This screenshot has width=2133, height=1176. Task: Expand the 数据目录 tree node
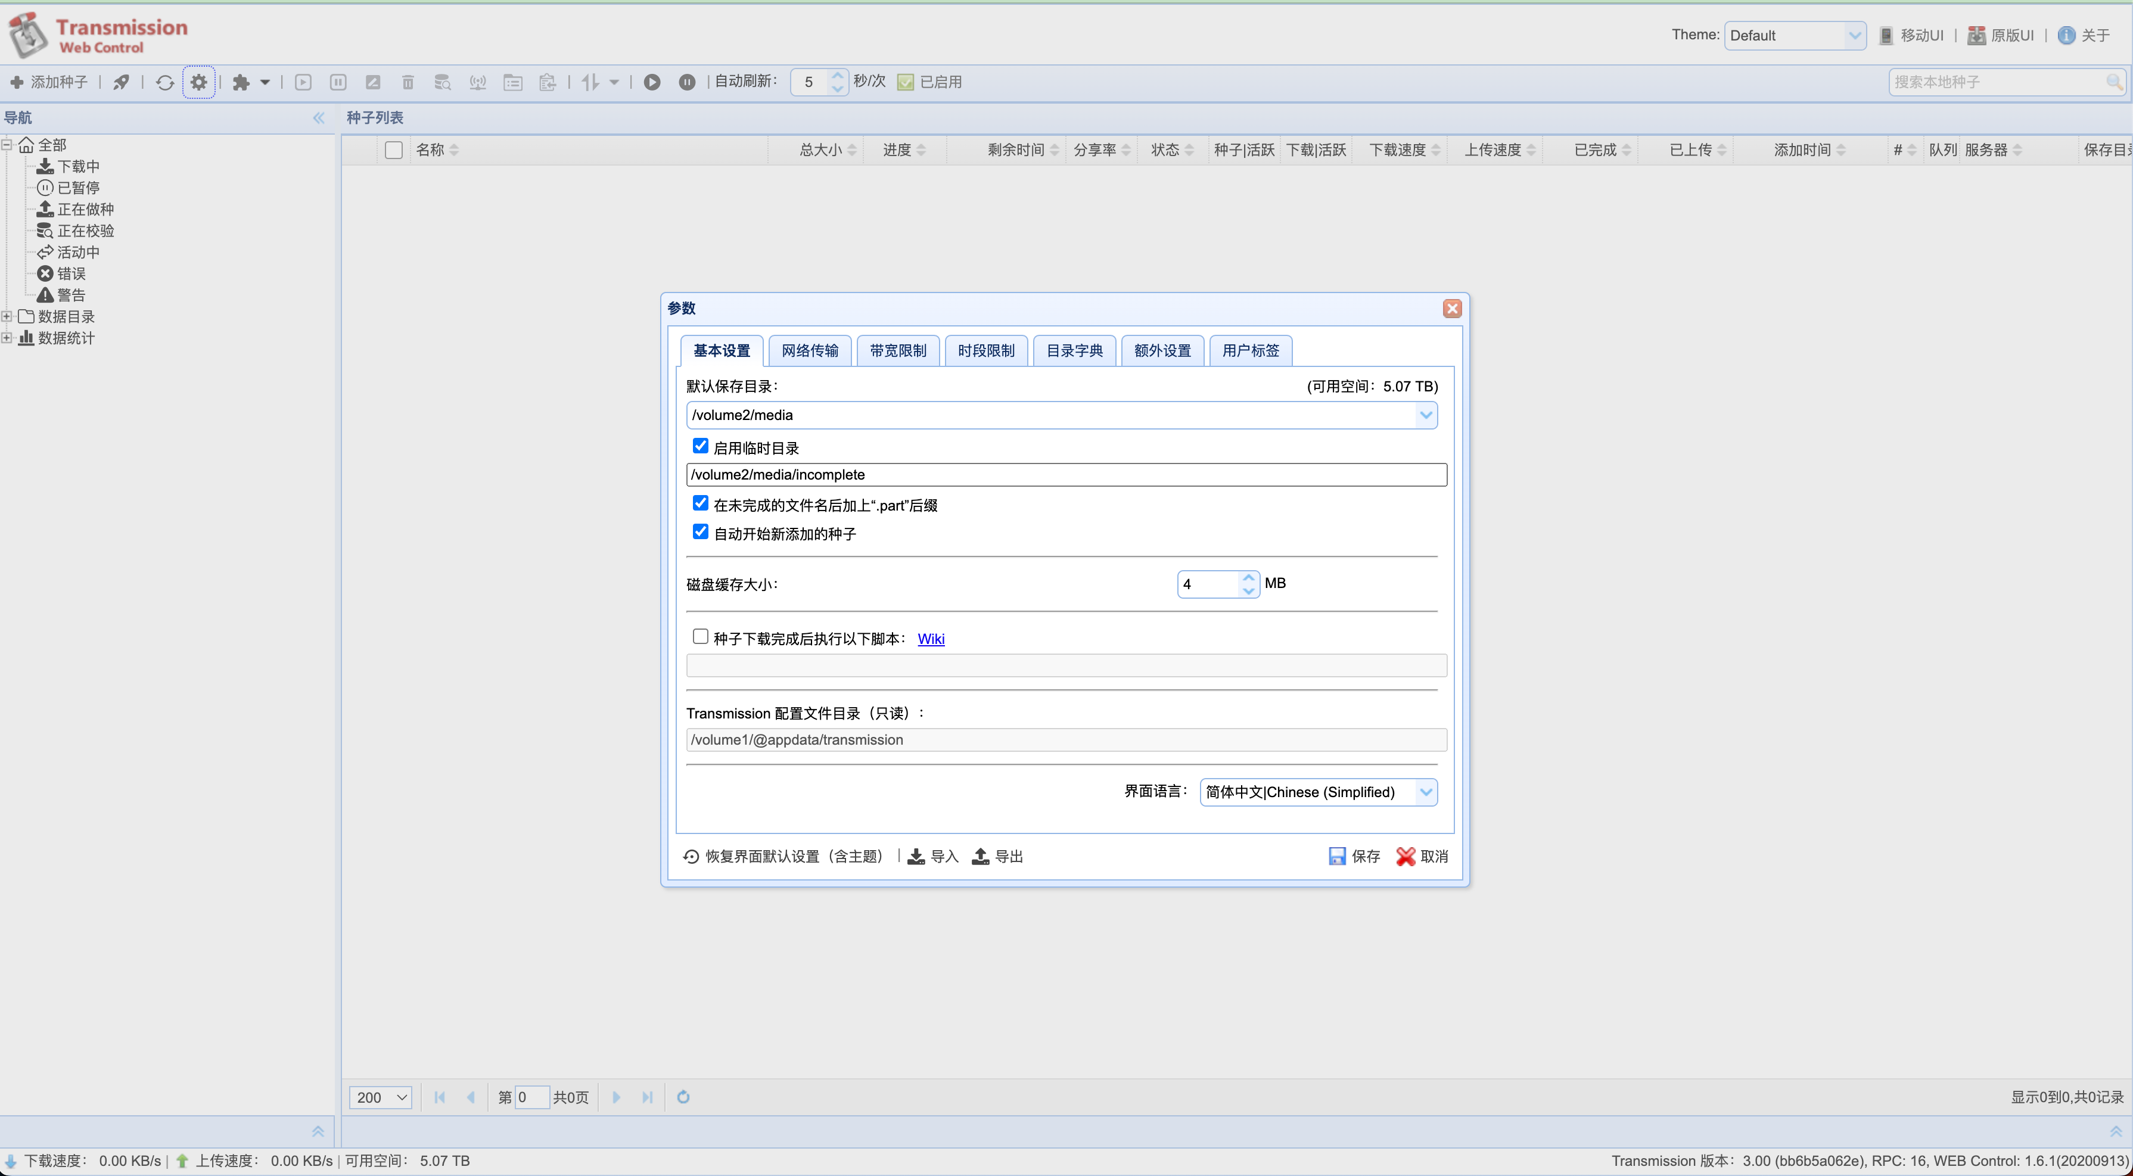[x=7, y=316]
